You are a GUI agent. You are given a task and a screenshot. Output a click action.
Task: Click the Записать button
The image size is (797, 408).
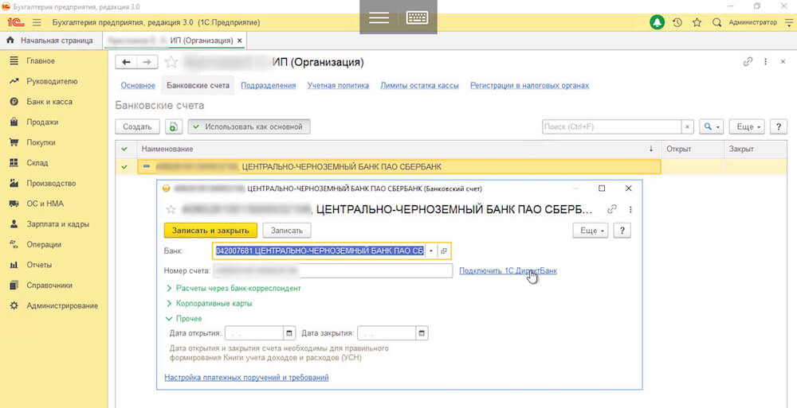coord(287,231)
